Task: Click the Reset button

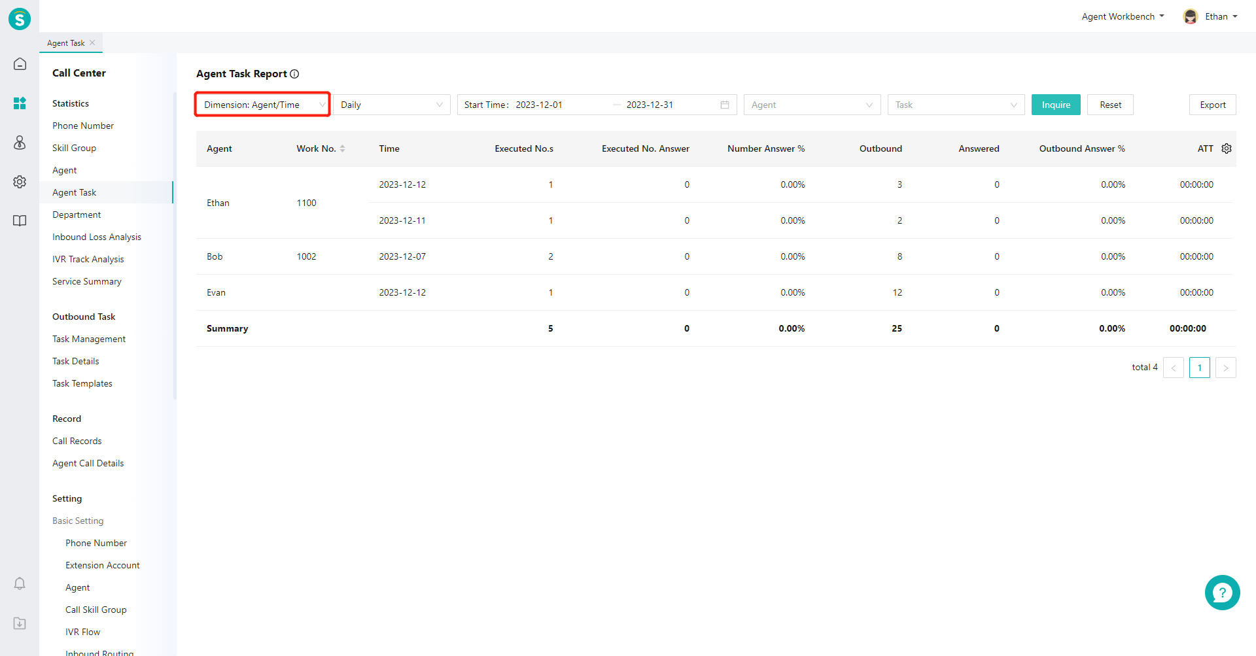Action: (1110, 105)
